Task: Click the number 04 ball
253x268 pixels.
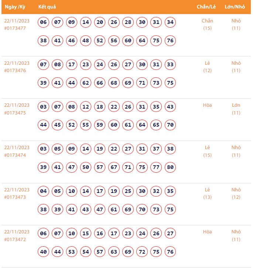Action: click(x=44, y=191)
